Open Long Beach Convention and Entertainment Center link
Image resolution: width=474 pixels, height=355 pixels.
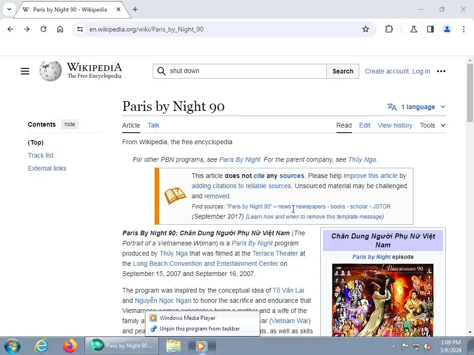click(206, 263)
